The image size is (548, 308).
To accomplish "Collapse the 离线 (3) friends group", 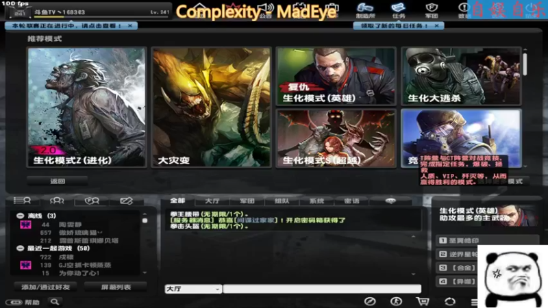I will coord(21,216).
